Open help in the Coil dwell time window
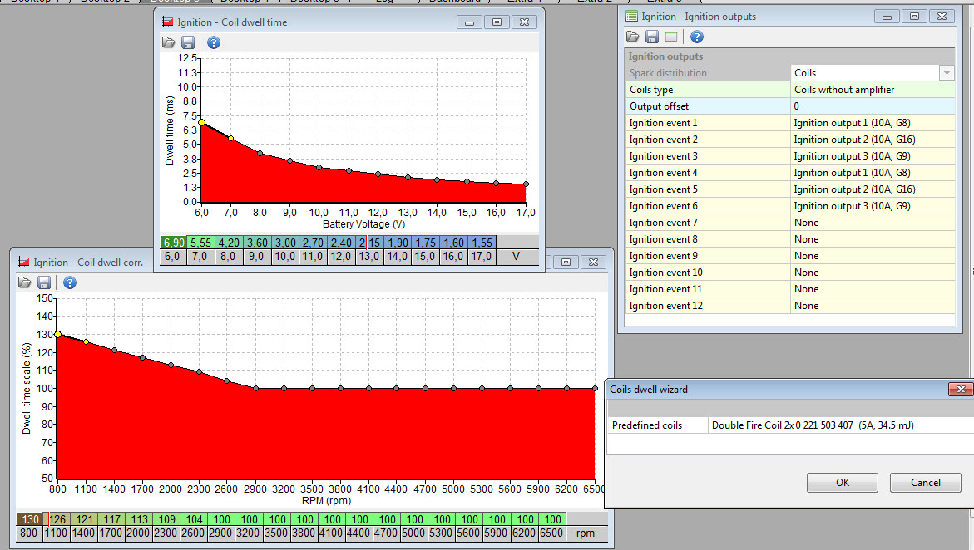Image resolution: width=974 pixels, height=550 pixels. coord(213,42)
